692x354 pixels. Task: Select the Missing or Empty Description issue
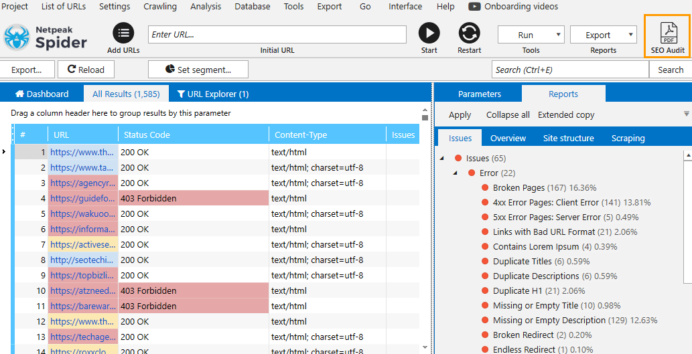click(575, 320)
